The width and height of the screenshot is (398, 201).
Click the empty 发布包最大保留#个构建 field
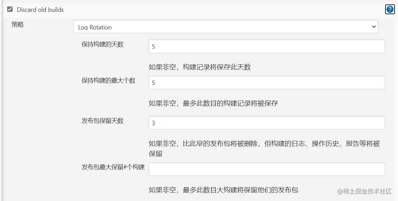267,169
